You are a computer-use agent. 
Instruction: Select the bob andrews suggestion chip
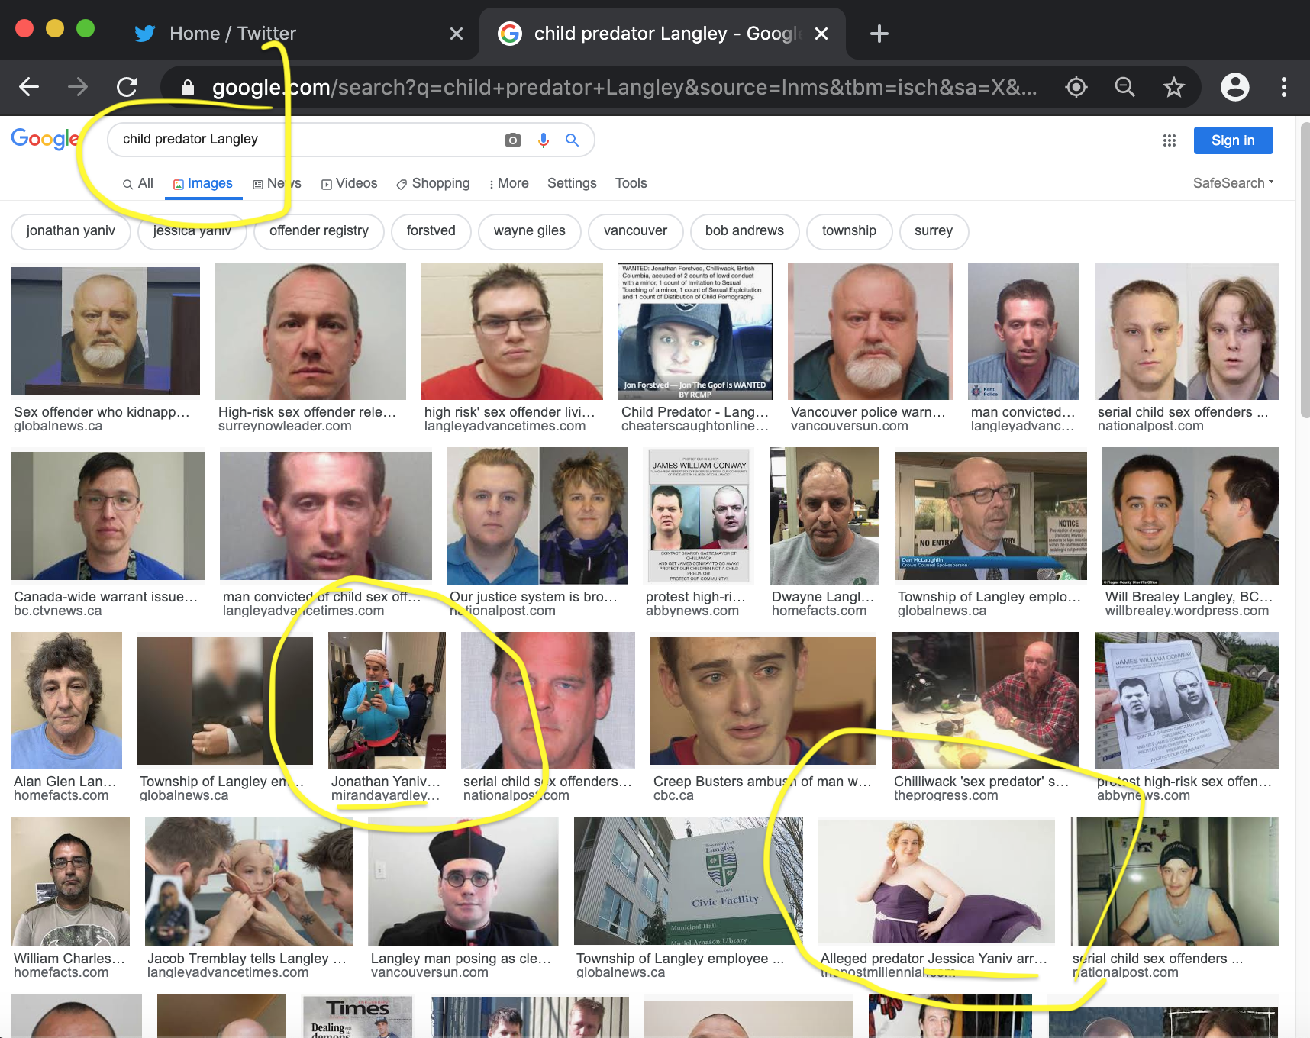point(744,231)
